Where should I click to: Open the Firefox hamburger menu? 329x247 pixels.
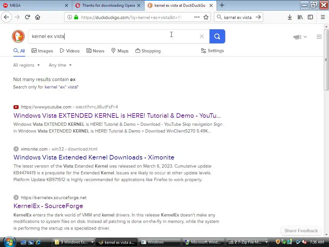pyautogui.click(x=323, y=17)
